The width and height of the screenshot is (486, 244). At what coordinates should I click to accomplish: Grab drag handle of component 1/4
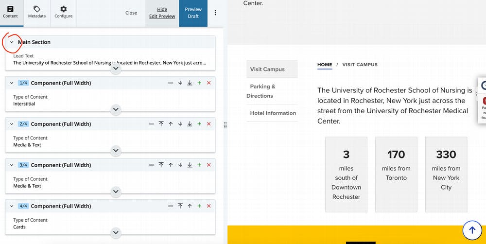click(x=171, y=83)
